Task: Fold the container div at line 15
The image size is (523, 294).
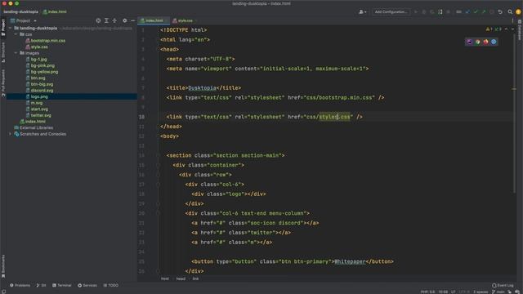Action: coord(158,165)
